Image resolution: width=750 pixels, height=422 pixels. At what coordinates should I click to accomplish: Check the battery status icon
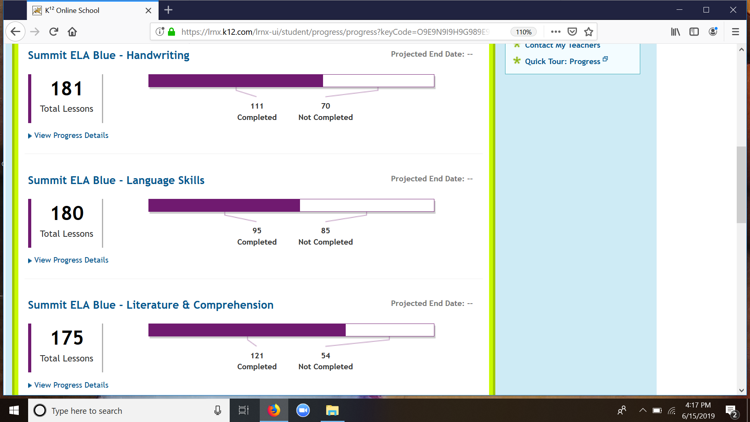pos(657,410)
